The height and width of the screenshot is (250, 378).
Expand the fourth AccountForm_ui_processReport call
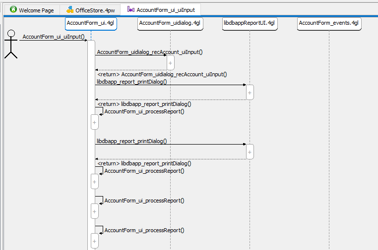(94, 241)
